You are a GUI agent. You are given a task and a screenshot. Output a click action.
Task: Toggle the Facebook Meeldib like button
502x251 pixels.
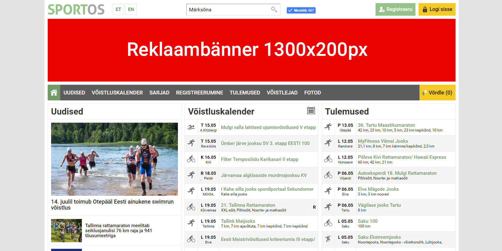pos(301,10)
